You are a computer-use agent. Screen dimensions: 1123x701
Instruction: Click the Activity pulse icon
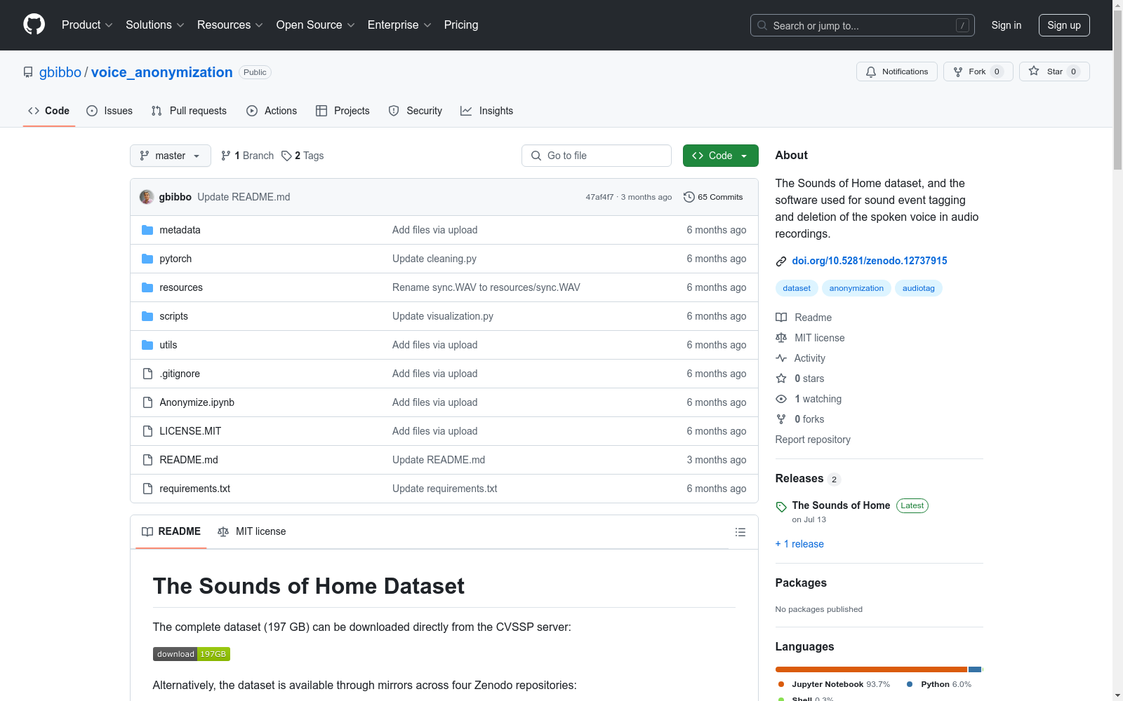point(781,358)
